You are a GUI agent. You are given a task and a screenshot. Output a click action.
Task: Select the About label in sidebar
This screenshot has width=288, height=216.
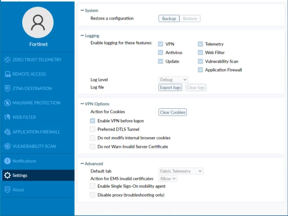click(18, 190)
